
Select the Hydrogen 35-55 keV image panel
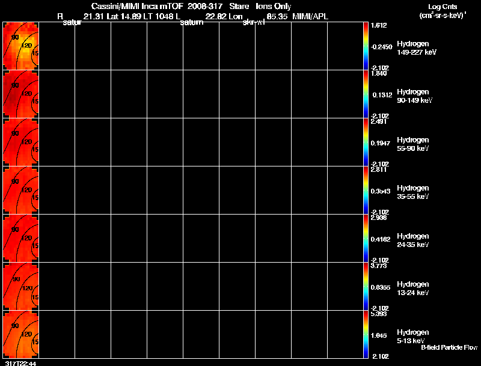point(20,191)
